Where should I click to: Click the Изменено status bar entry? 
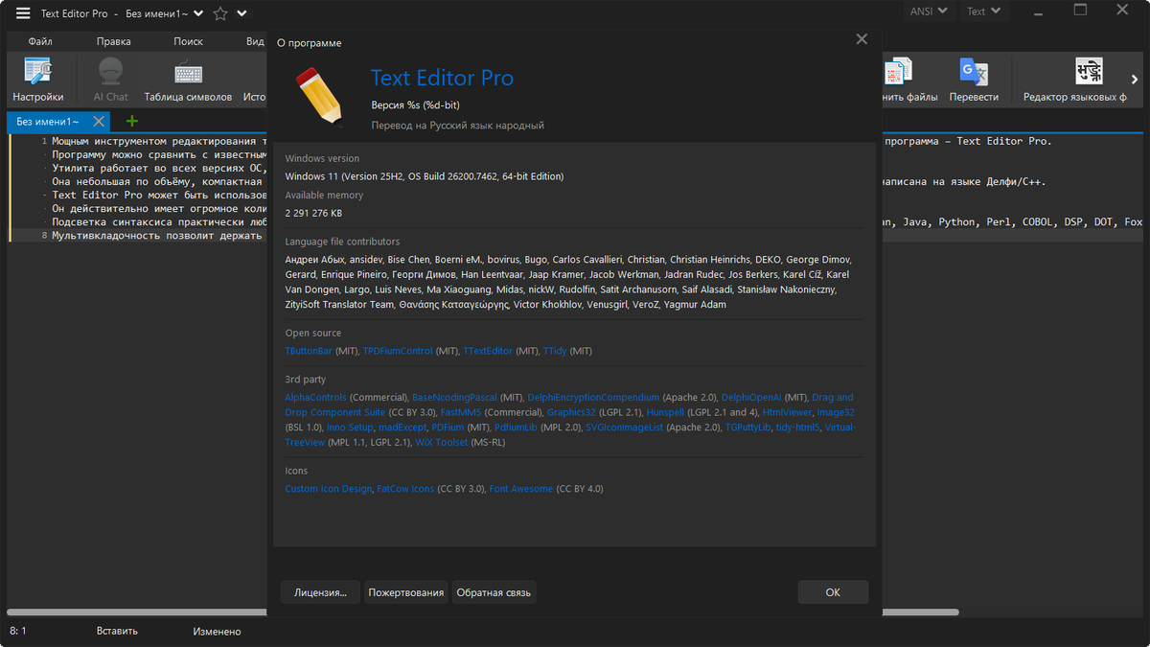[217, 632]
